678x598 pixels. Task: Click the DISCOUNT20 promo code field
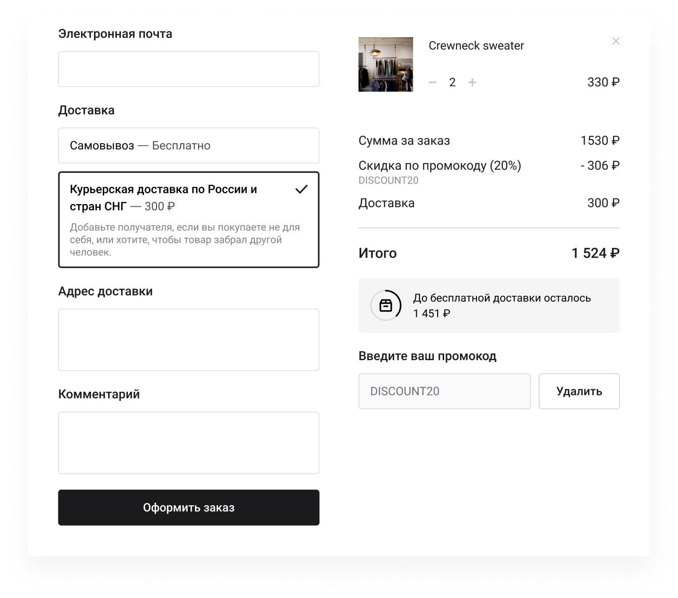[x=444, y=391]
